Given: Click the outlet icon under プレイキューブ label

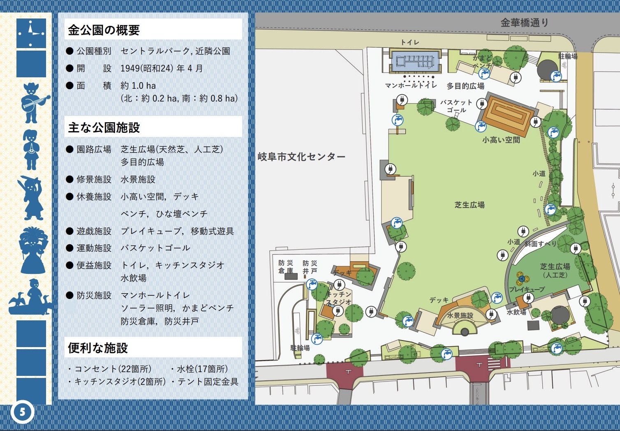Looking at the screenshot, I should coord(528,298).
